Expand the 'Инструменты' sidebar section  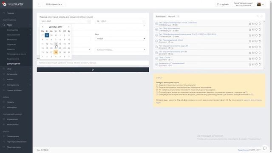pos(16,85)
